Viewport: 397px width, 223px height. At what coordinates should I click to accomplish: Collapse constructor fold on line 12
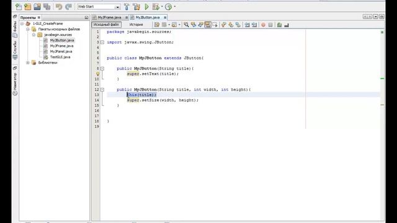click(x=102, y=89)
